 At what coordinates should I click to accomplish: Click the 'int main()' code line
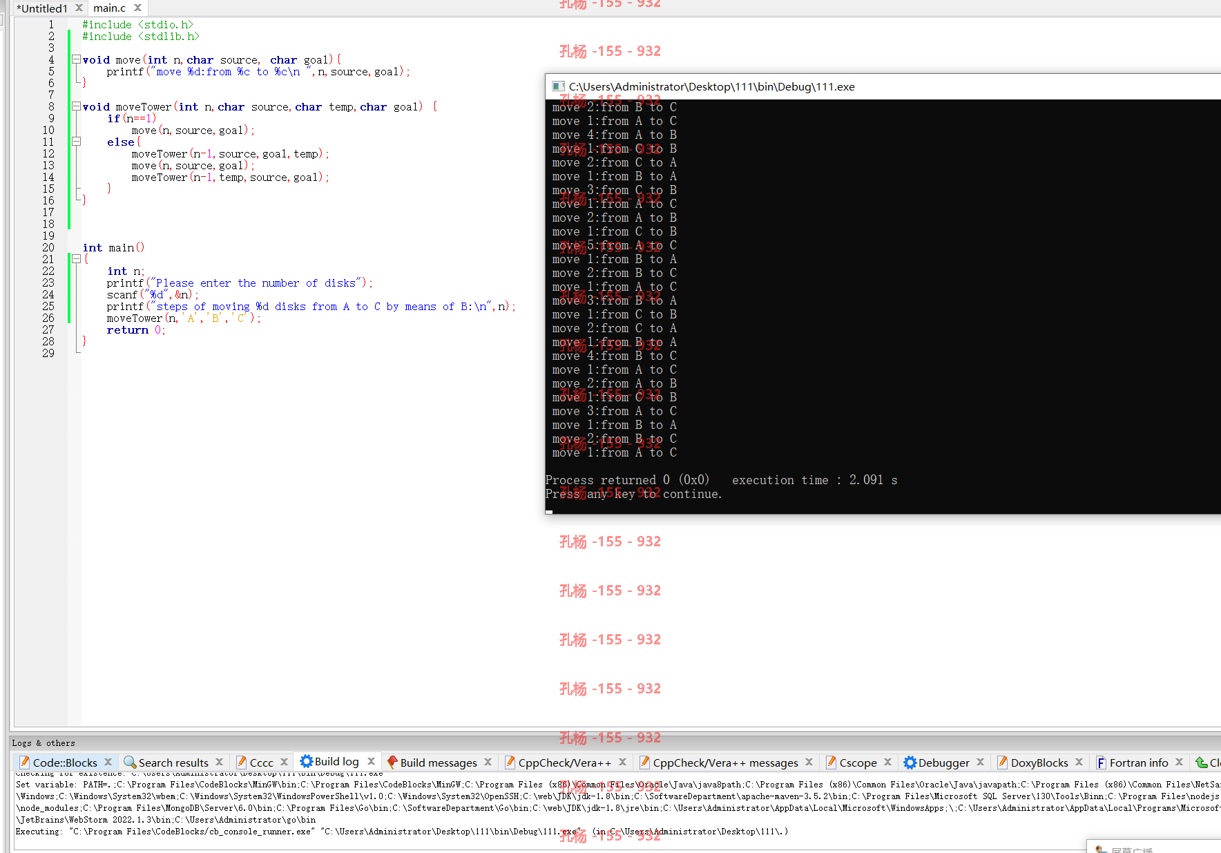click(x=114, y=247)
